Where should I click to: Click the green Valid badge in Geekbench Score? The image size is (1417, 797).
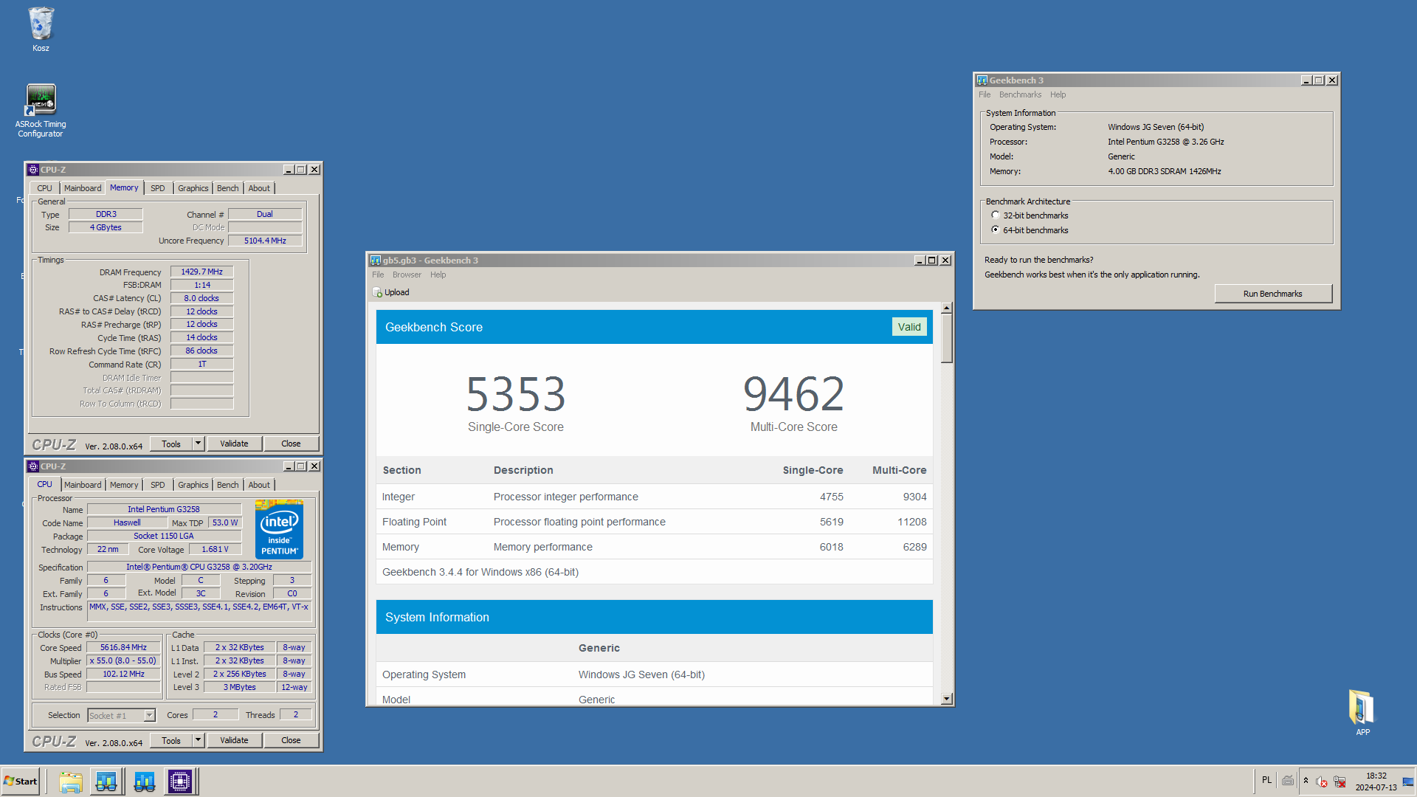(x=909, y=327)
